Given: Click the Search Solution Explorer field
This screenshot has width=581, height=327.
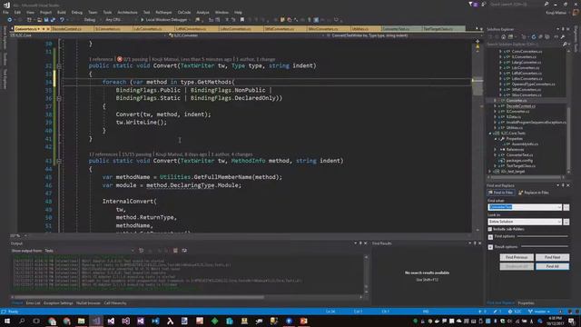Looking at the screenshot, I should (524, 45).
